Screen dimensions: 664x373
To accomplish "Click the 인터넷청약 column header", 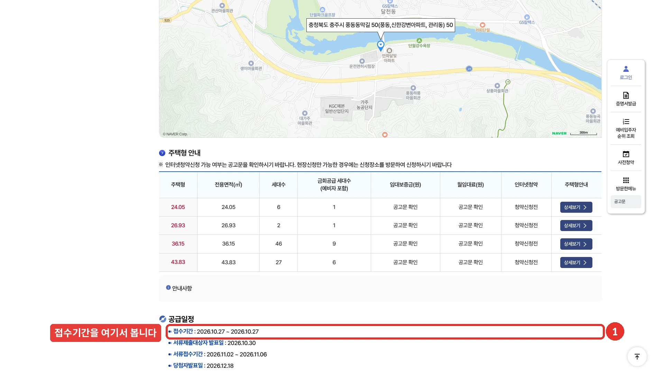I will [526, 185].
